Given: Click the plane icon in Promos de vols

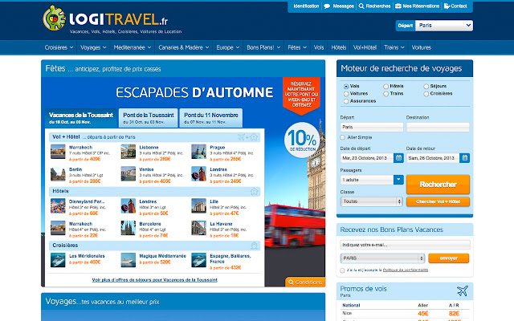Looking at the screenshot, I should 463,291.
